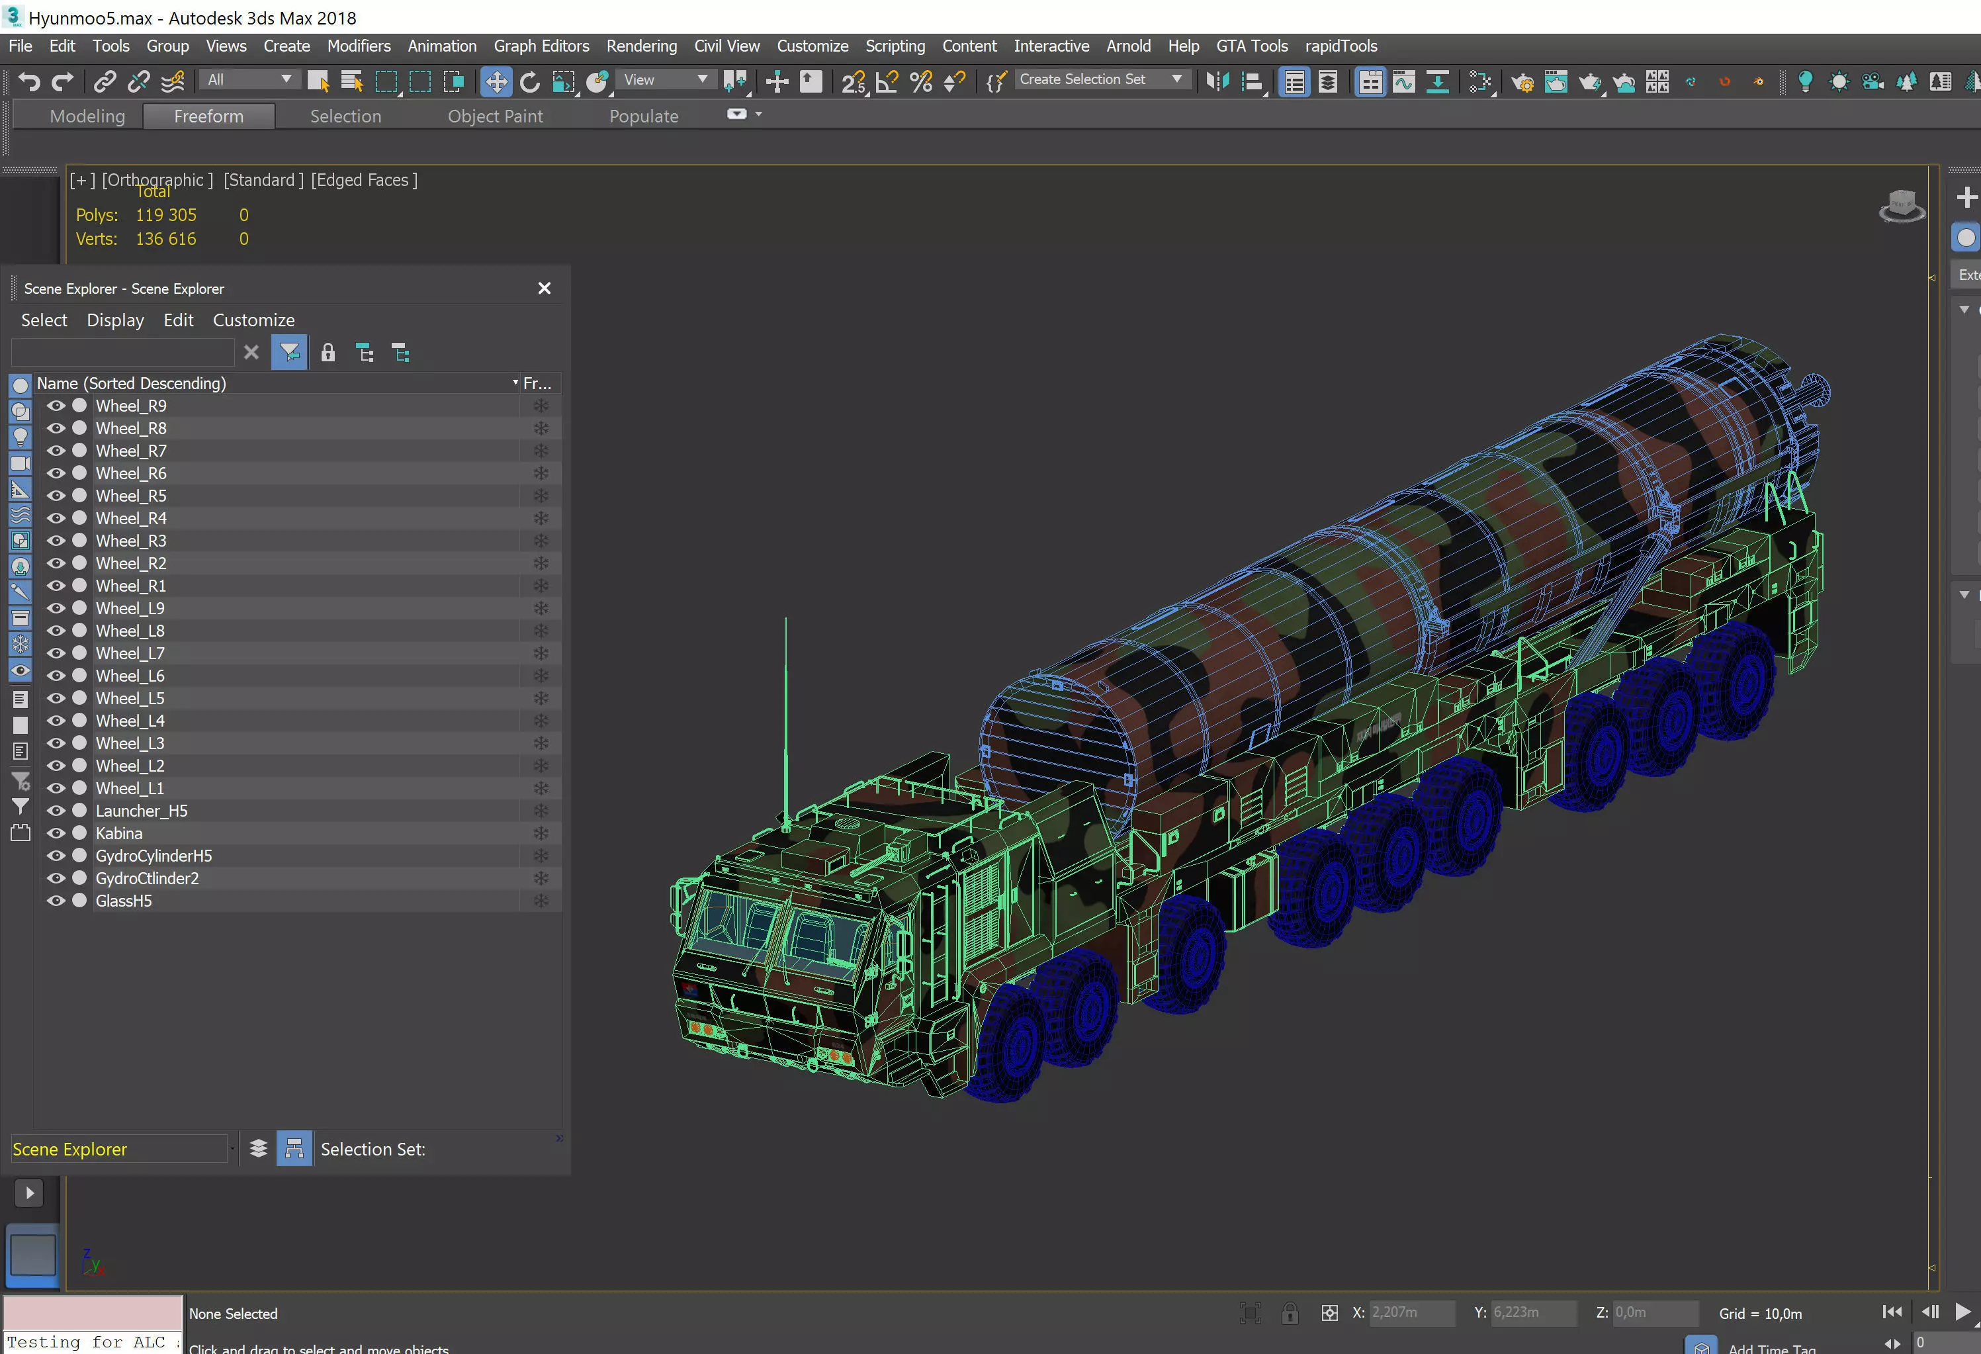
Task: Click the Scene Explorer search field
Action: pos(123,352)
